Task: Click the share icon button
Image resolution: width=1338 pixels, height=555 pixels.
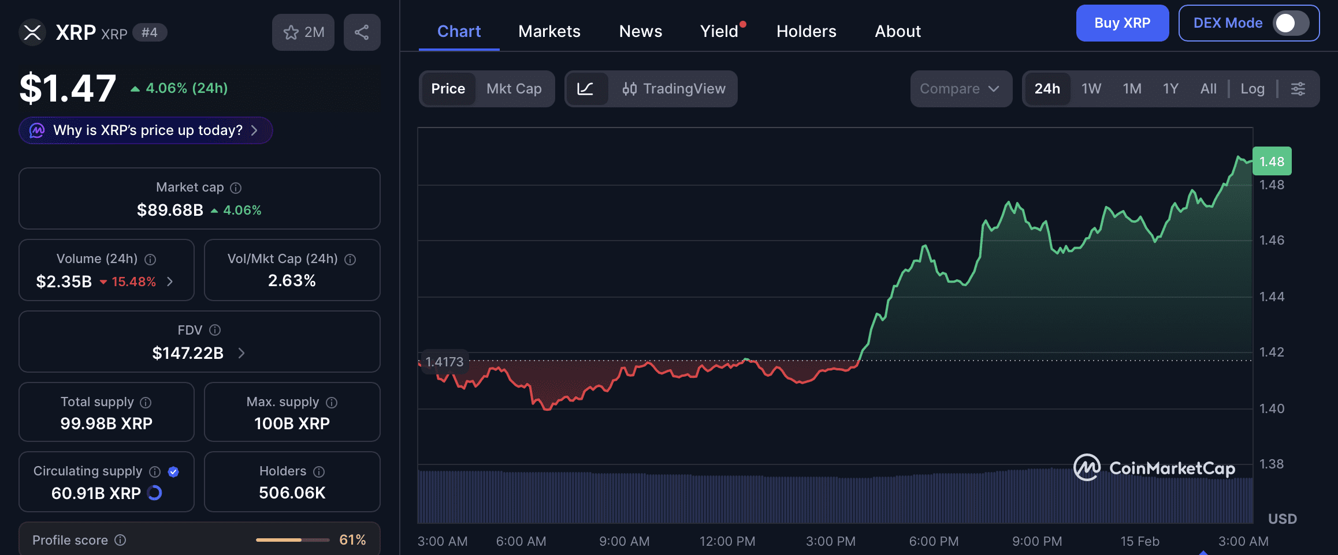Action: pyautogui.click(x=362, y=32)
